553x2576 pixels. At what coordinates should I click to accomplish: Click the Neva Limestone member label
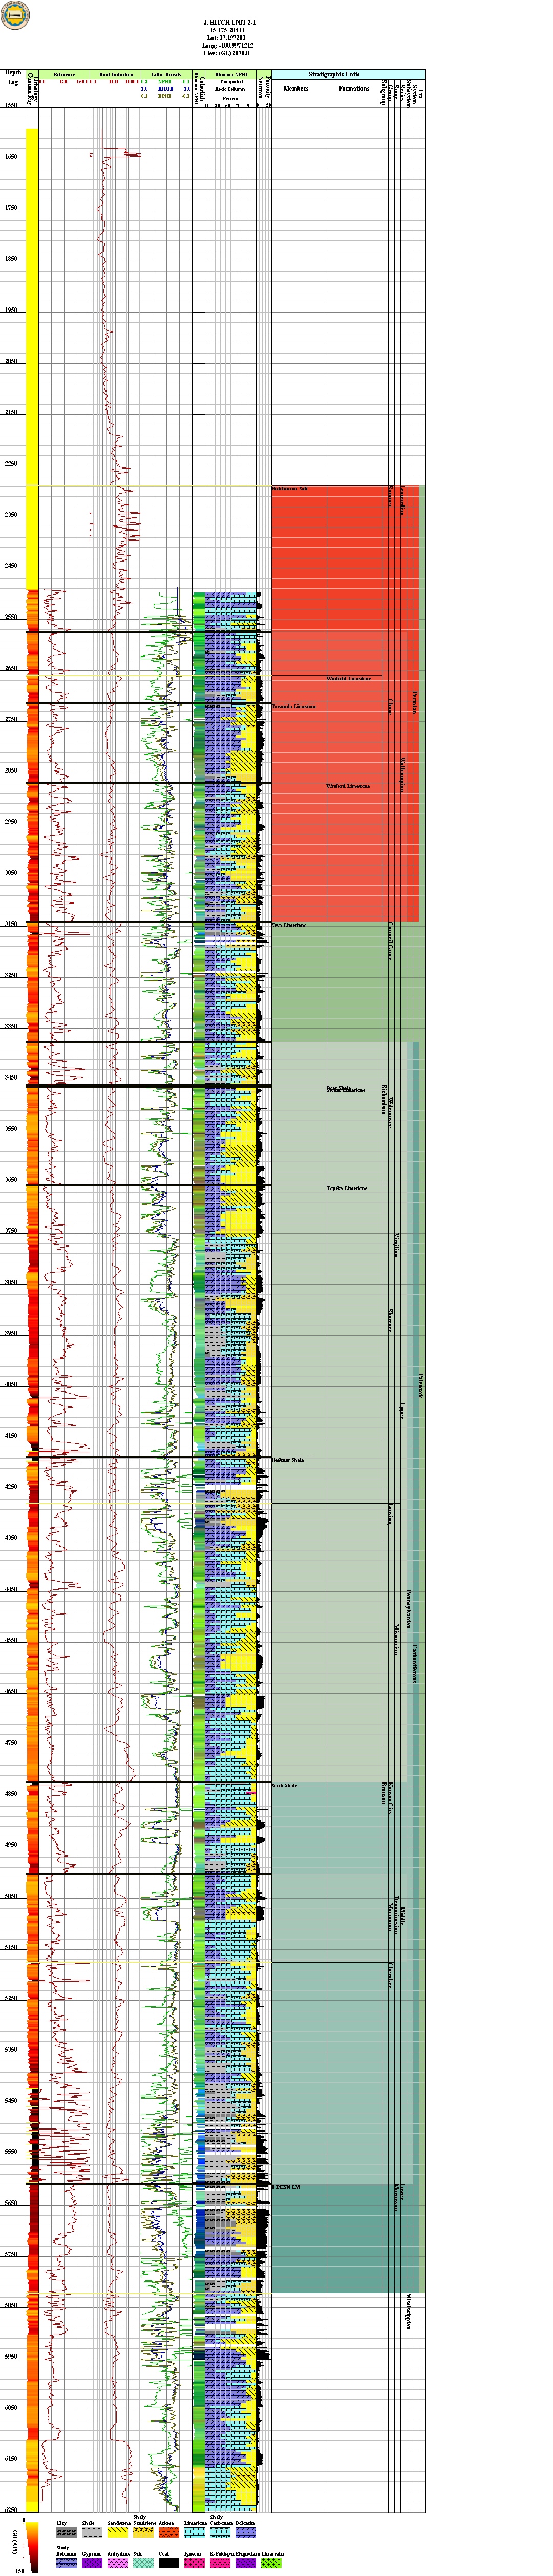(289, 926)
